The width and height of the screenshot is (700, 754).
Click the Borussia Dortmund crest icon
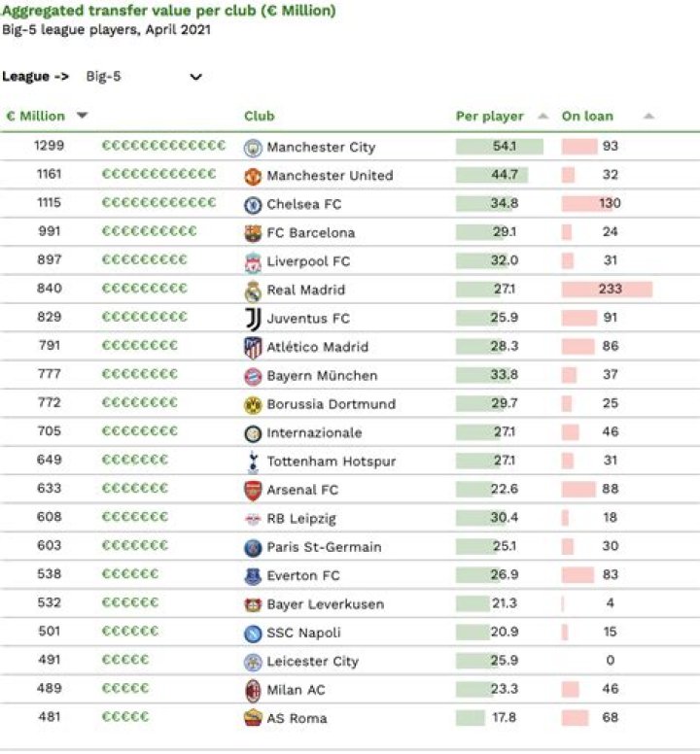253,404
